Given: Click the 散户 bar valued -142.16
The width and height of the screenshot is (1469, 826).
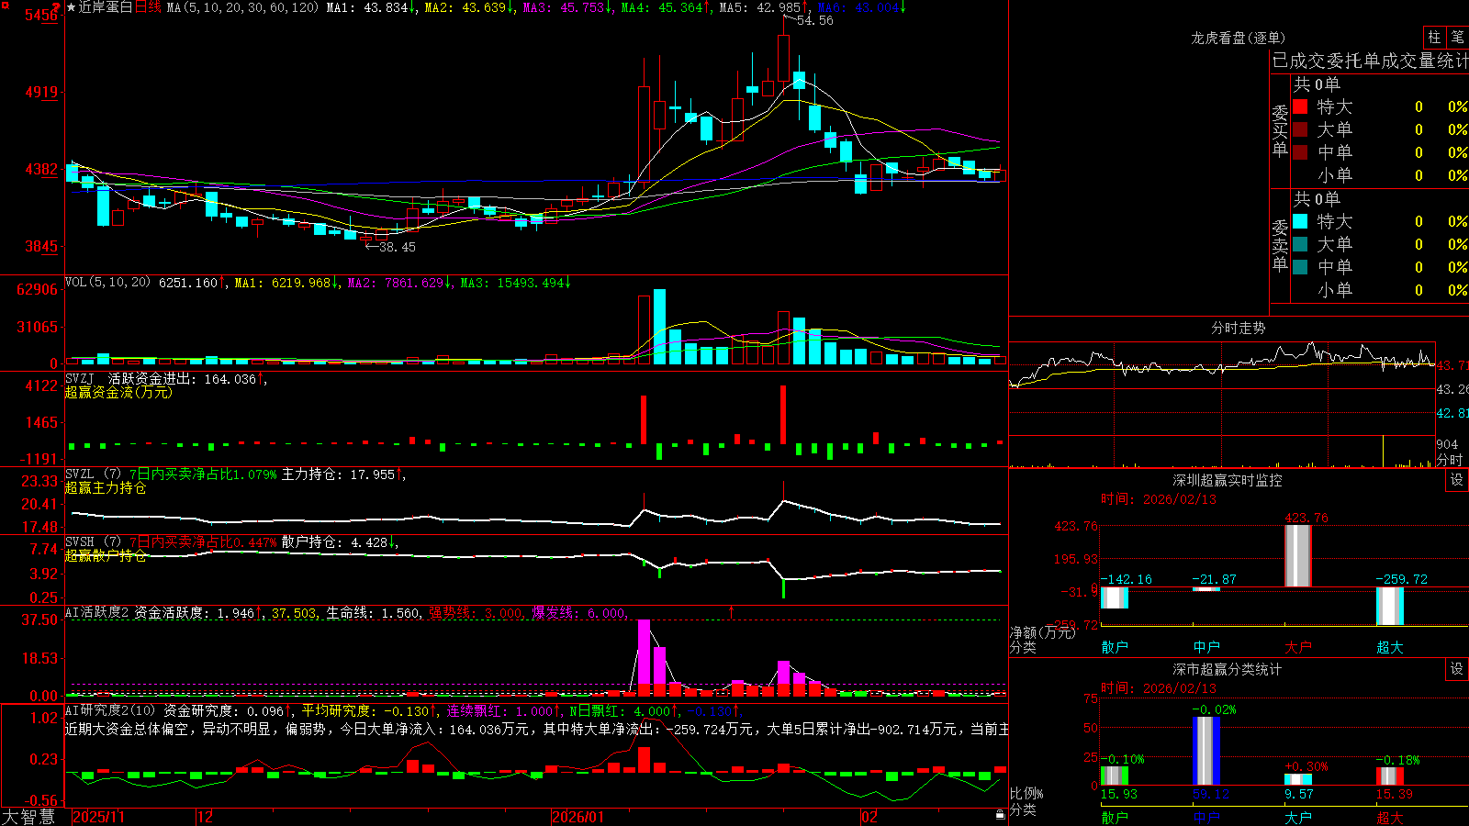Looking at the screenshot, I should coord(1115,597).
